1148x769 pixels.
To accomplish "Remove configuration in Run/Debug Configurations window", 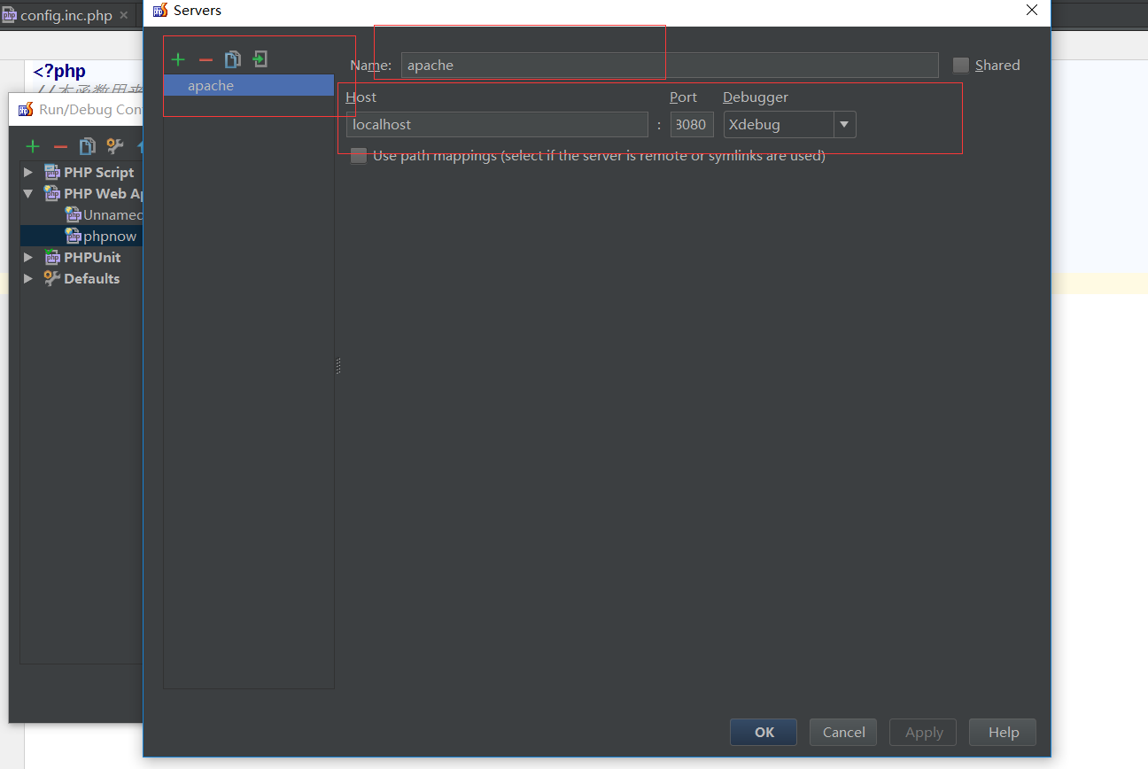I will (60, 146).
